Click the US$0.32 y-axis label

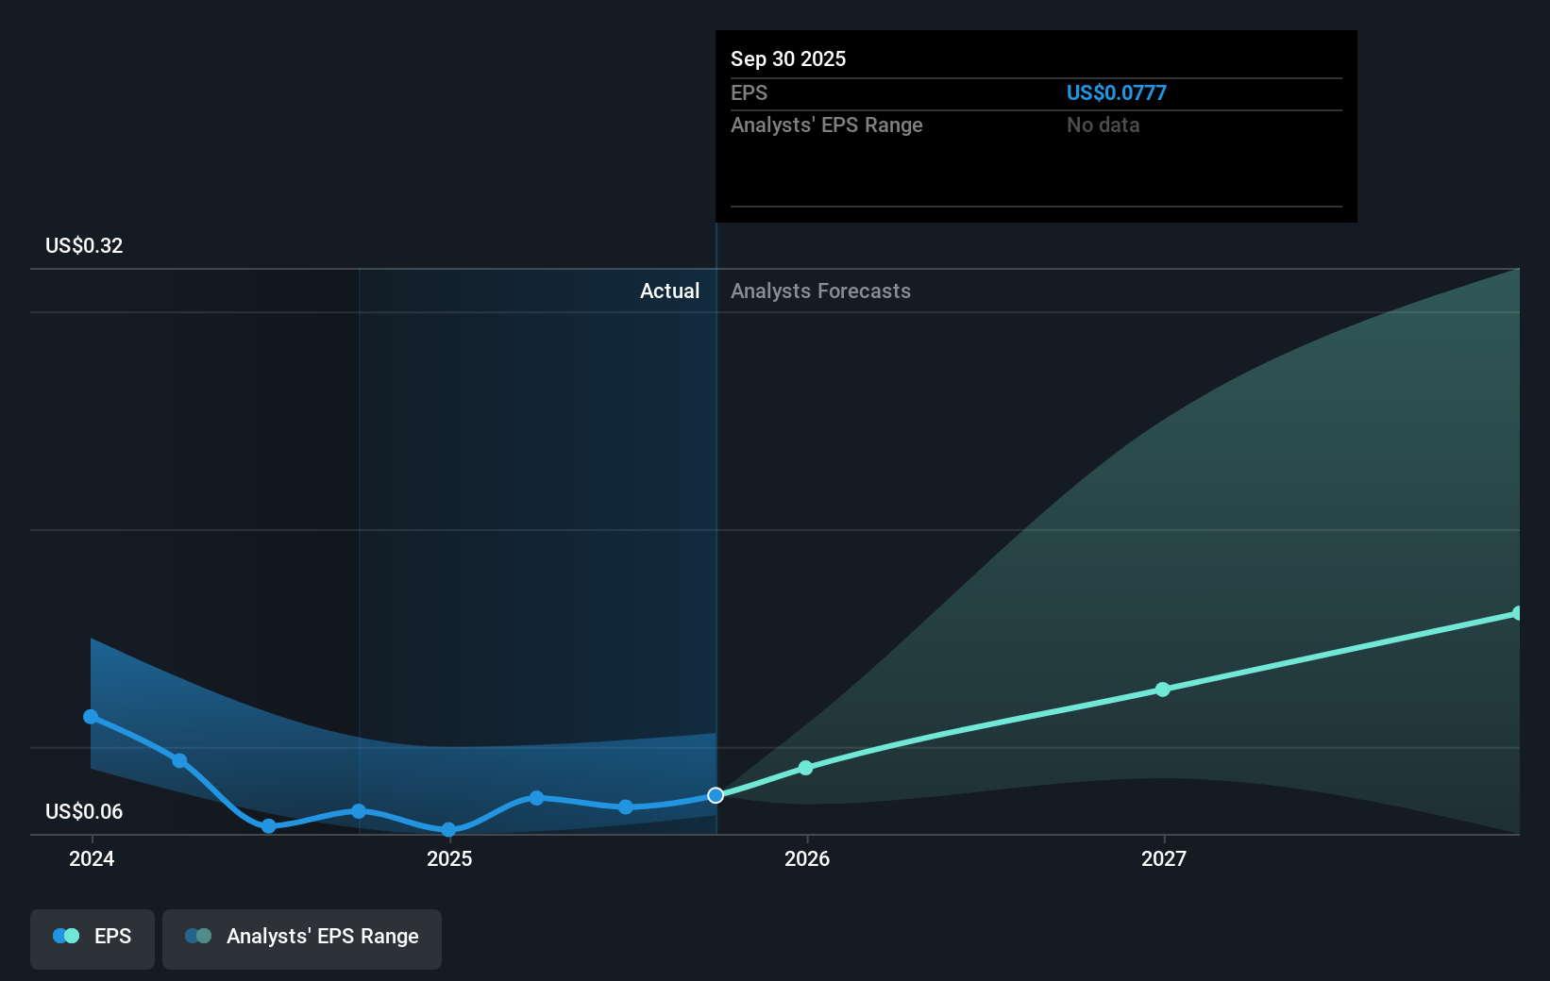point(84,245)
